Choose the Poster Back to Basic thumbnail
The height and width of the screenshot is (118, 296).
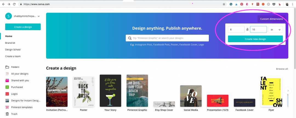pyautogui.click(x=84, y=92)
